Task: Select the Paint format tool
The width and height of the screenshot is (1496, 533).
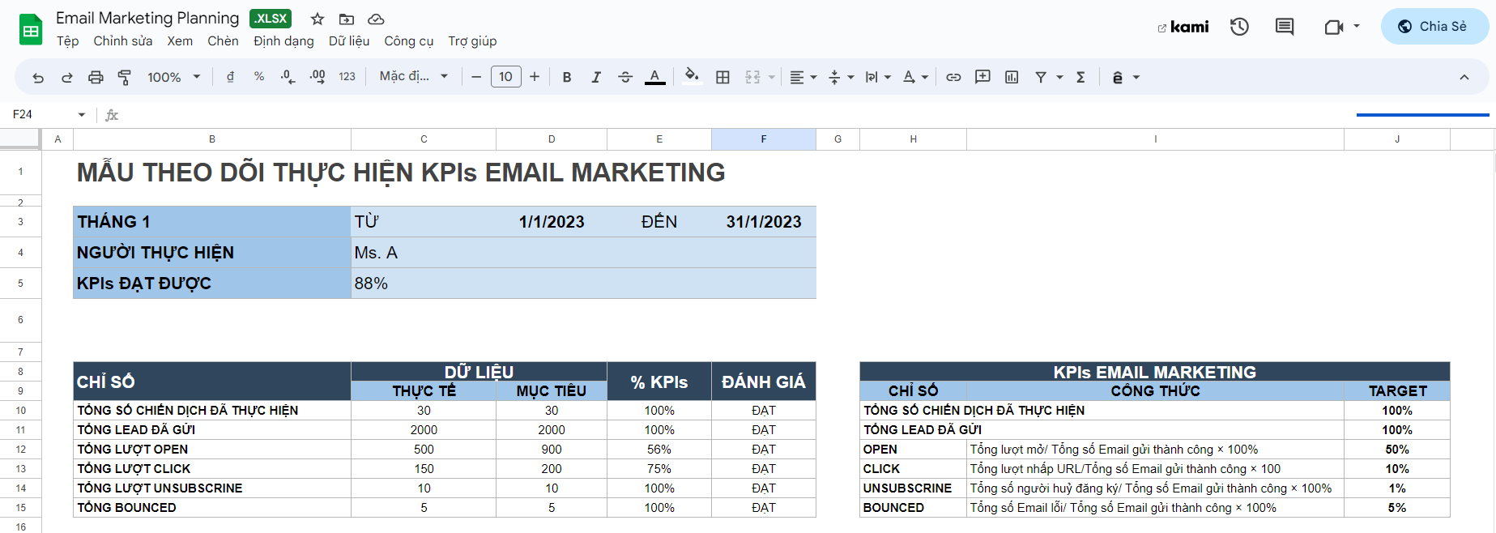Action: [125, 77]
